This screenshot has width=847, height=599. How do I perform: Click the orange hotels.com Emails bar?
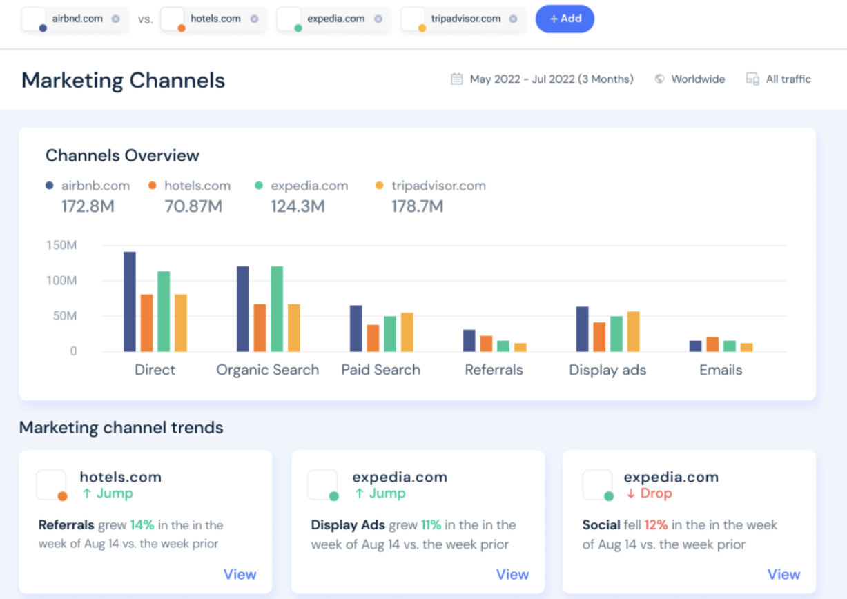[712, 344]
